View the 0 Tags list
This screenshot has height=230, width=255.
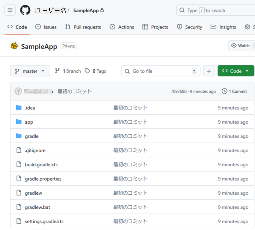(x=96, y=71)
